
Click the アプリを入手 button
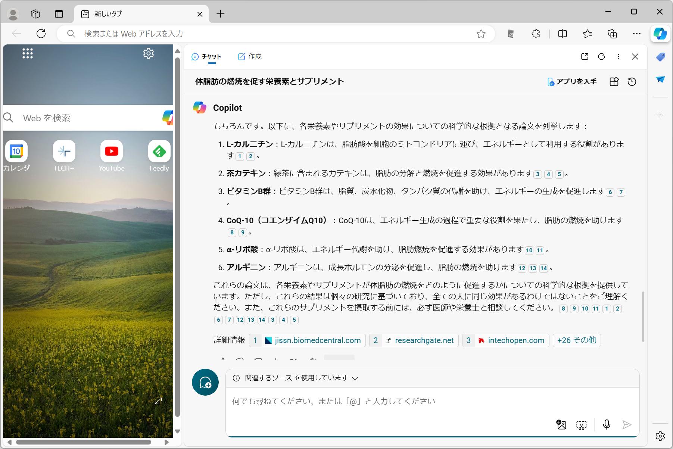[x=572, y=81]
